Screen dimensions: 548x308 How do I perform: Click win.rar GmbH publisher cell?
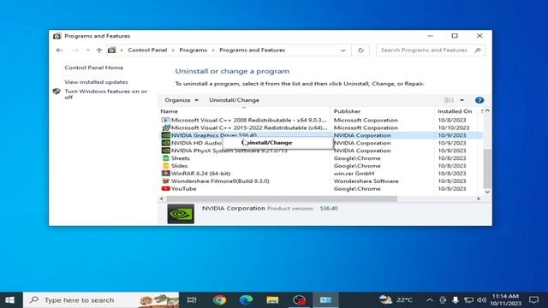tap(354, 174)
